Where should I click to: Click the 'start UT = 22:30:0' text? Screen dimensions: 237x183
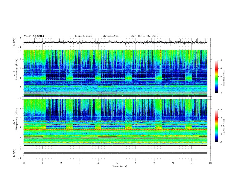click(x=145, y=36)
